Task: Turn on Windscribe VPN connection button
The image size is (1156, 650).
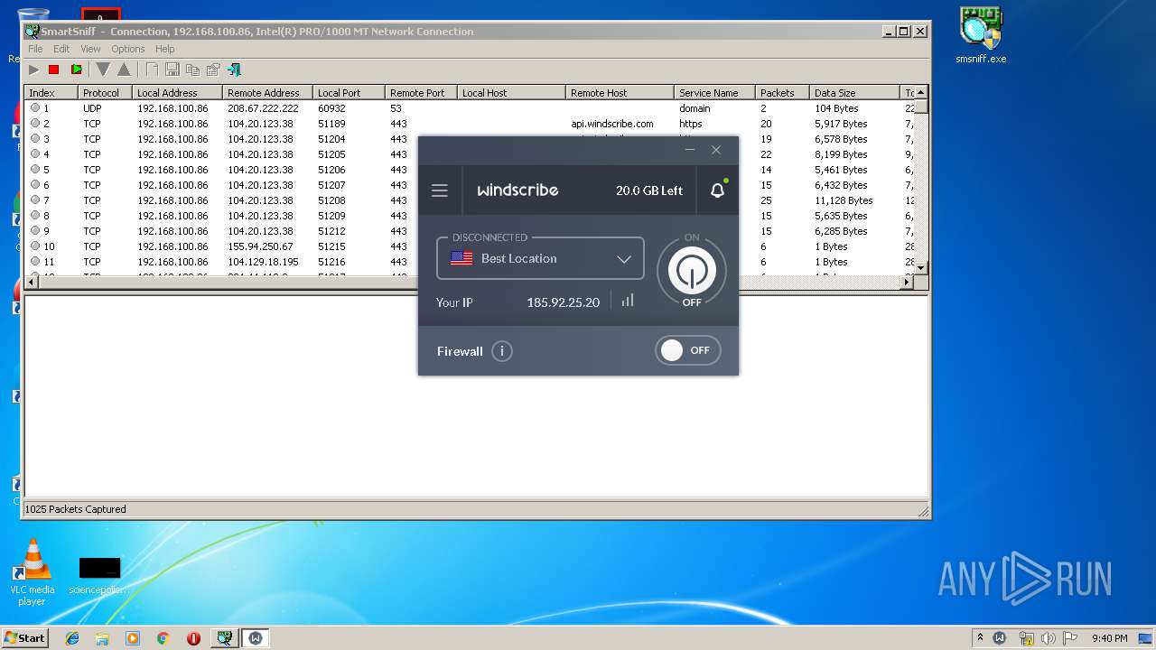Action: (692, 270)
